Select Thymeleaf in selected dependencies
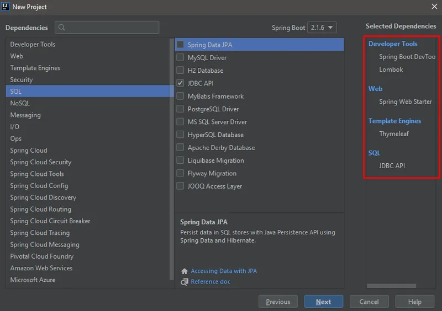This screenshot has width=442, height=311. (x=394, y=134)
